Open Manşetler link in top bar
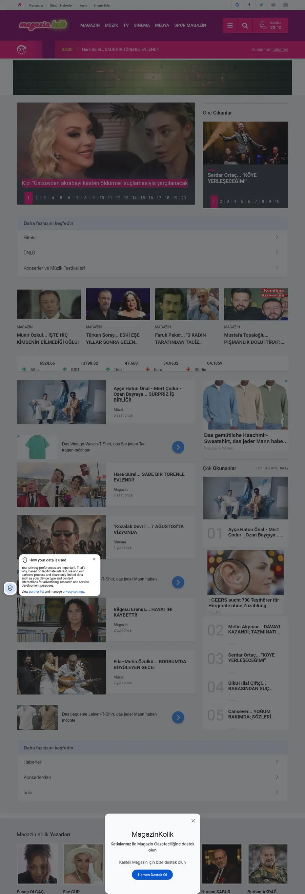This screenshot has width=305, height=894. 36,5
